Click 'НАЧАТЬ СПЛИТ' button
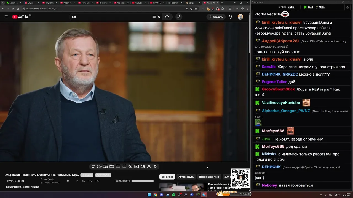353x198 pixels. tap(16, 181)
